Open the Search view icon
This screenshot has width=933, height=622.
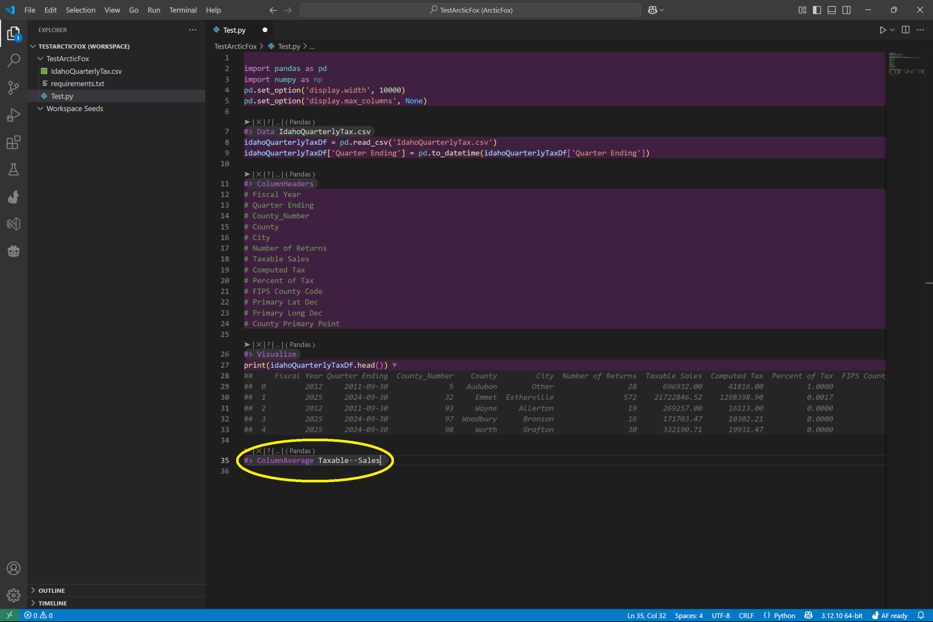[x=13, y=61]
